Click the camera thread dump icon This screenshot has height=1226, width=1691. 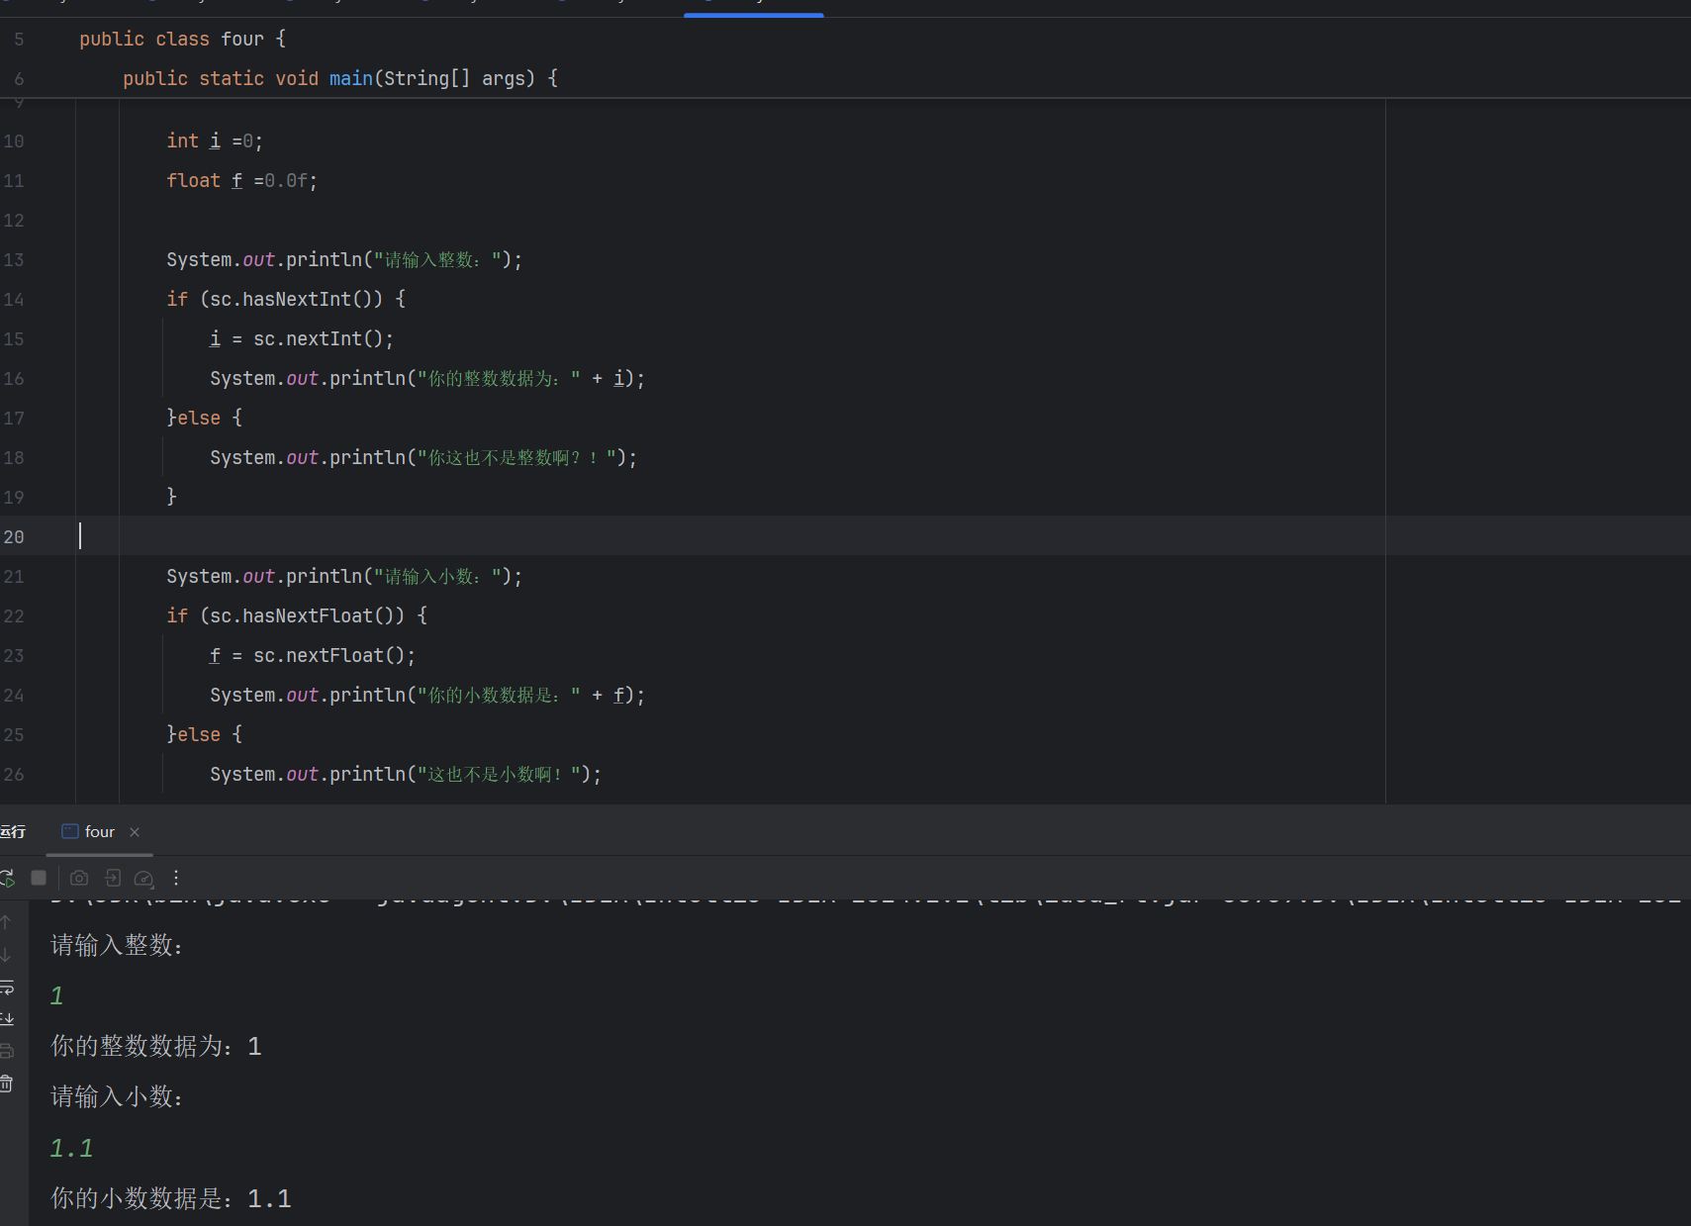click(79, 878)
